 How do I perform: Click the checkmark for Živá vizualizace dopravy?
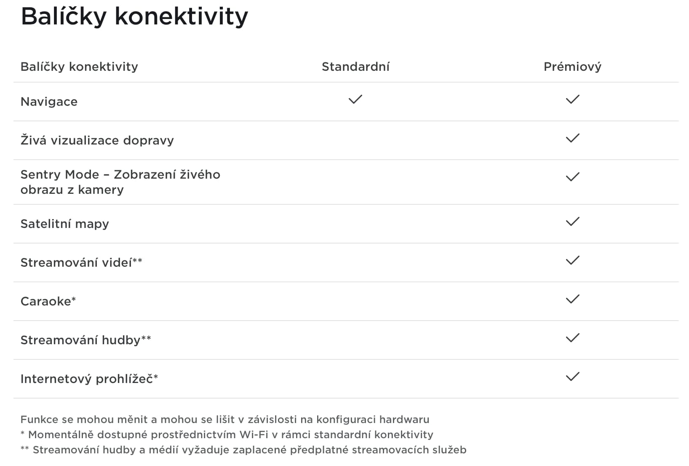click(x=572, y=138)
